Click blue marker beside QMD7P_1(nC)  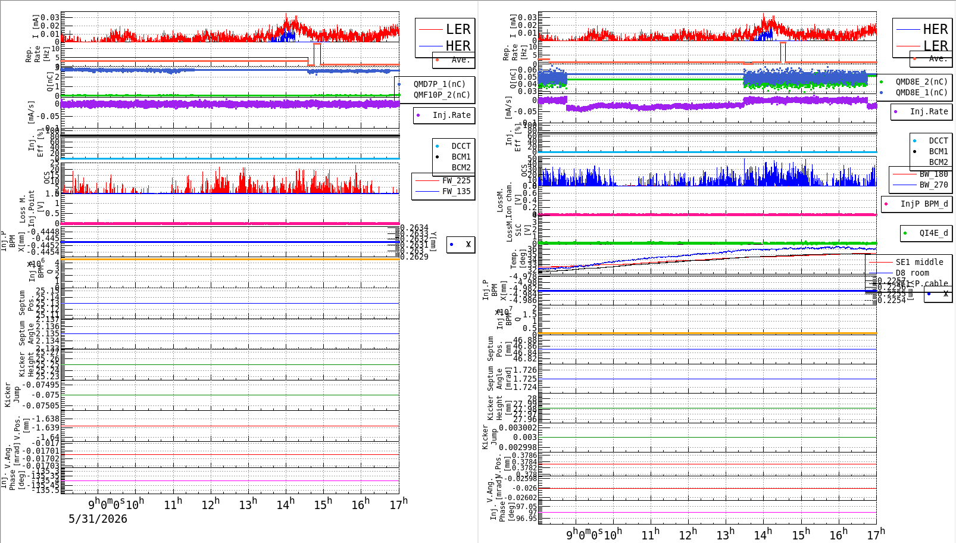399,84
